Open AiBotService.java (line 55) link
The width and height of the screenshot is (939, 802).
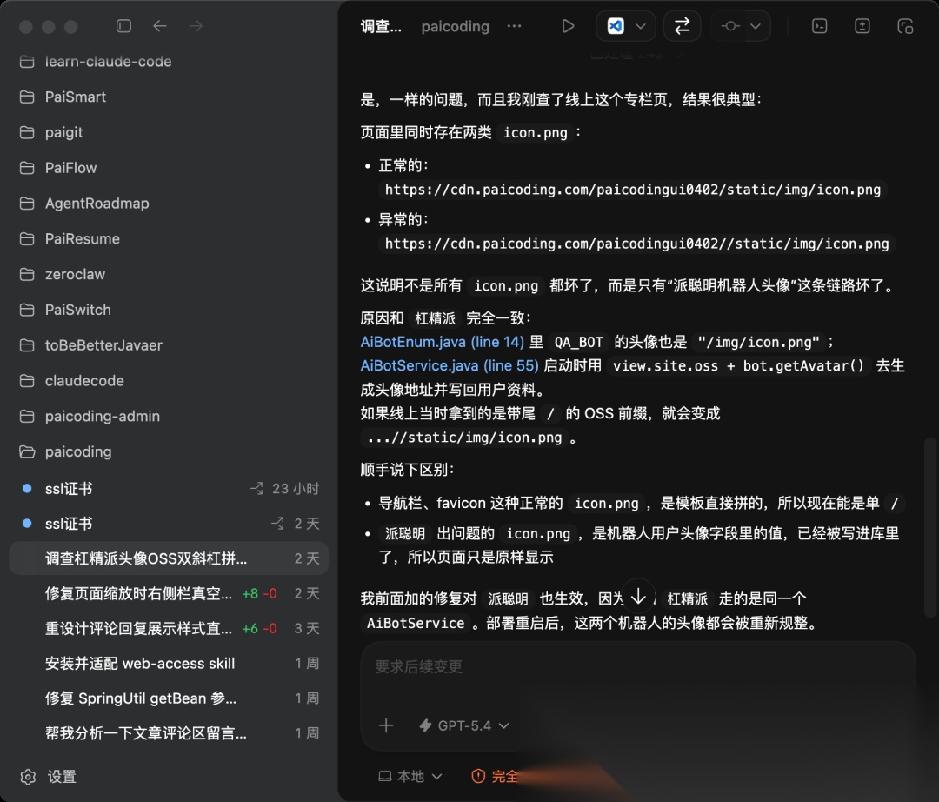pos(450,366)
